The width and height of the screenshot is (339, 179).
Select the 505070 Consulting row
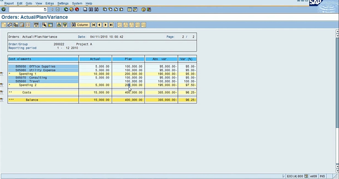[x=43, y=78]
